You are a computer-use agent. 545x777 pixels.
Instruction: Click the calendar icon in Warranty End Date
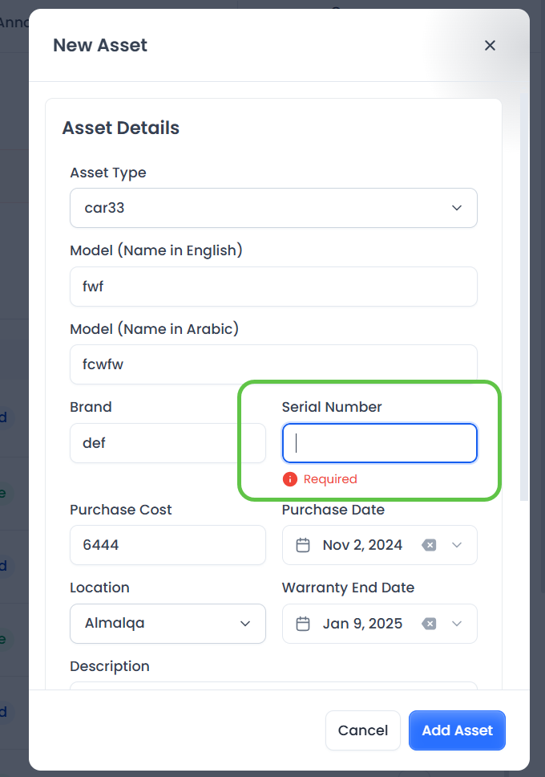[x=303, y=624]
